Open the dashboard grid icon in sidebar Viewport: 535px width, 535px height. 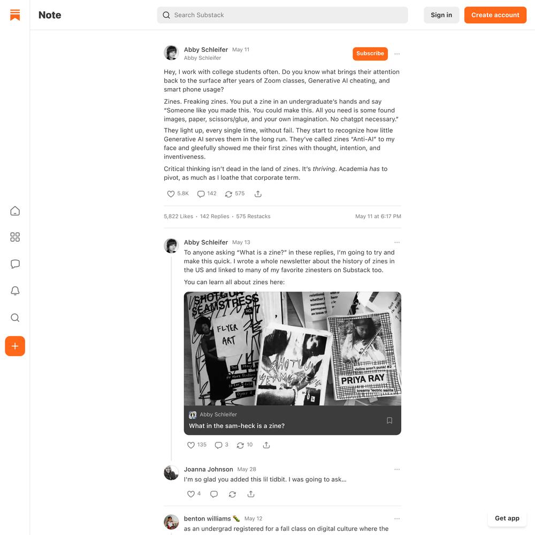pyautogui.click(x=15, y=237)
